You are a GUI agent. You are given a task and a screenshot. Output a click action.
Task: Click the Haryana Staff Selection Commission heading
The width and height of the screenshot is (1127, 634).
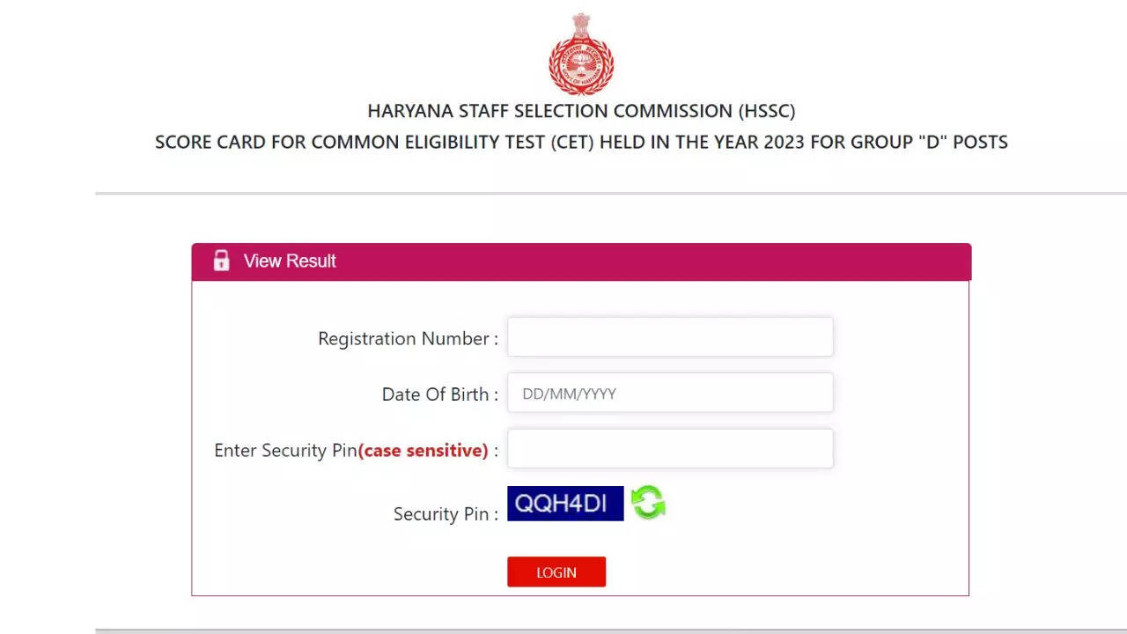pos(581,112)
